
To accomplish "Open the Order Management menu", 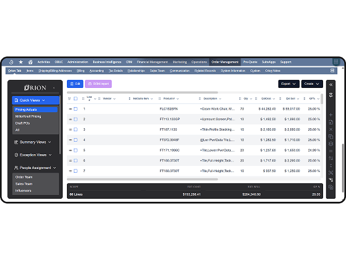I will pyautogui.click(x=225, y=62).
